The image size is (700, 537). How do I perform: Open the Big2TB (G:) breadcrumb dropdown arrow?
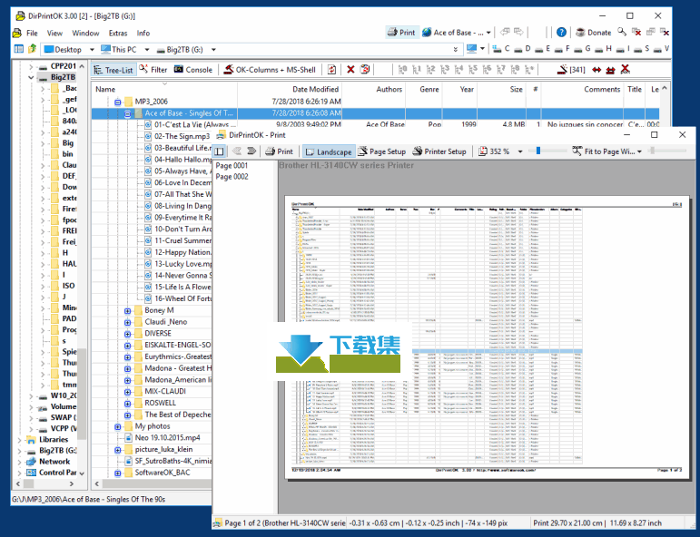213,50
